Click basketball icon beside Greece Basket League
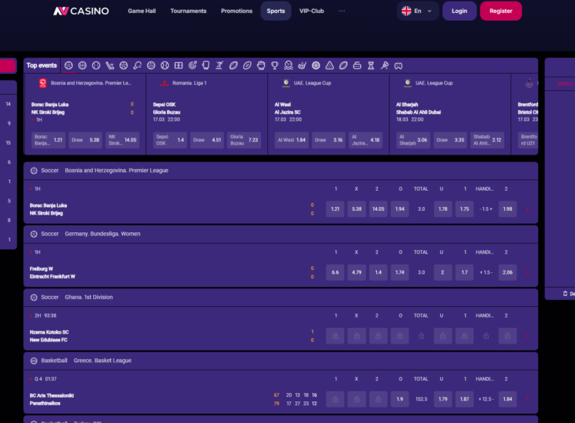 [34, 361]
